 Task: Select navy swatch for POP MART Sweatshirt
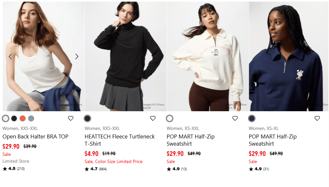[252, 118]
